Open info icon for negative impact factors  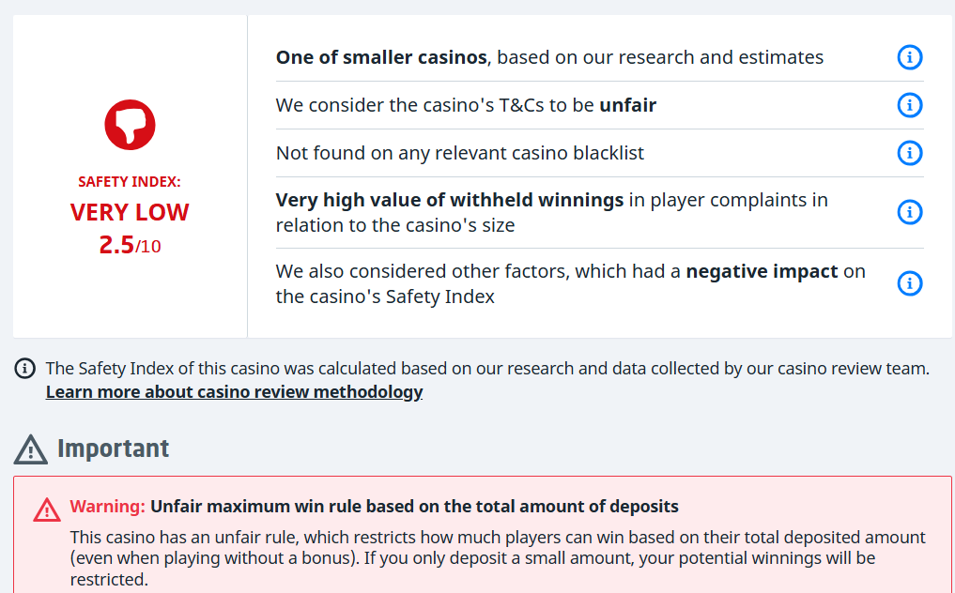(x=909, y=283)
